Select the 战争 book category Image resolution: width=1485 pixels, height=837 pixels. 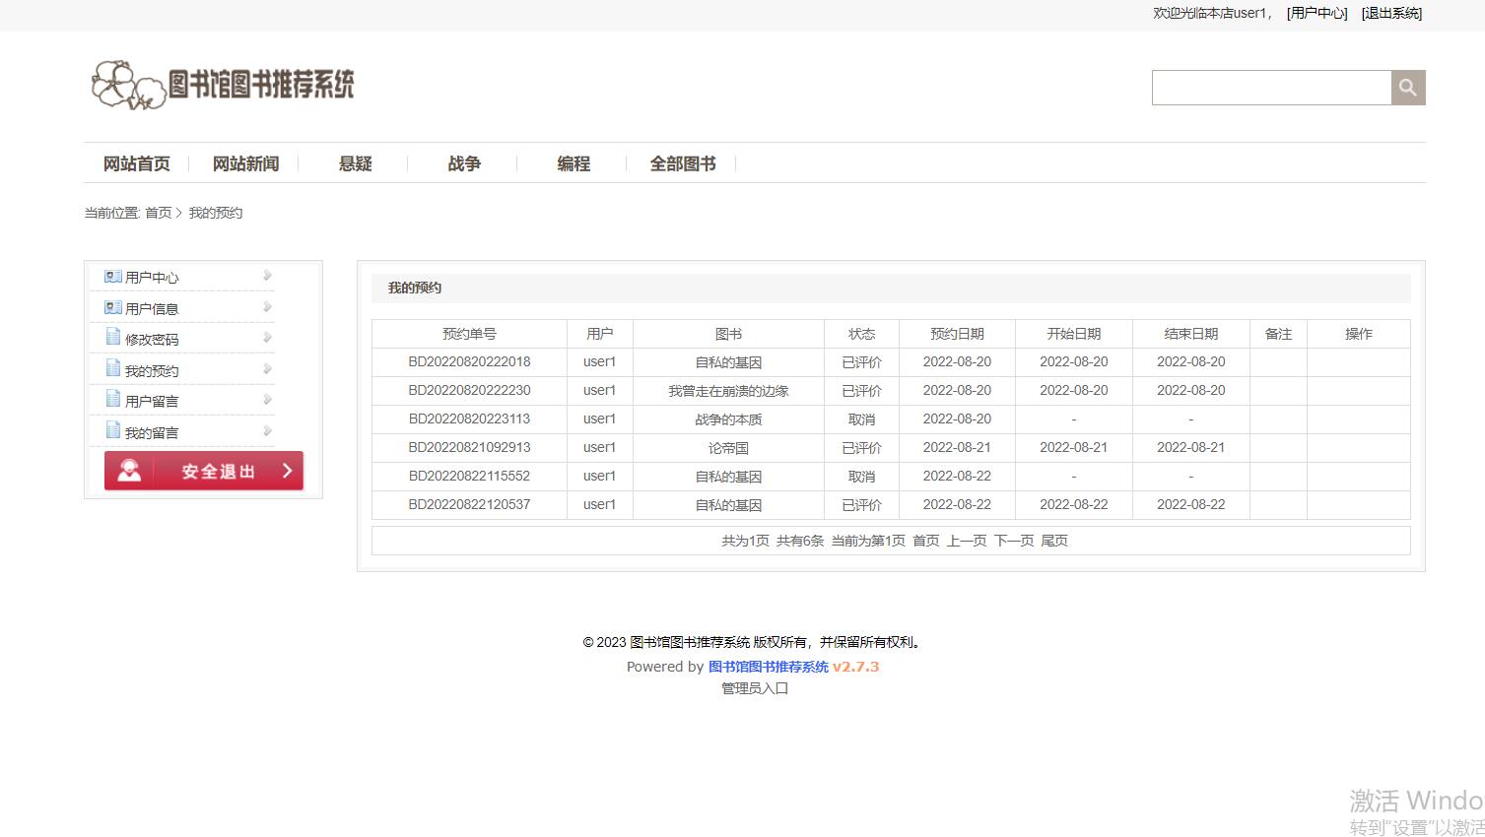(x=464, y=163)
